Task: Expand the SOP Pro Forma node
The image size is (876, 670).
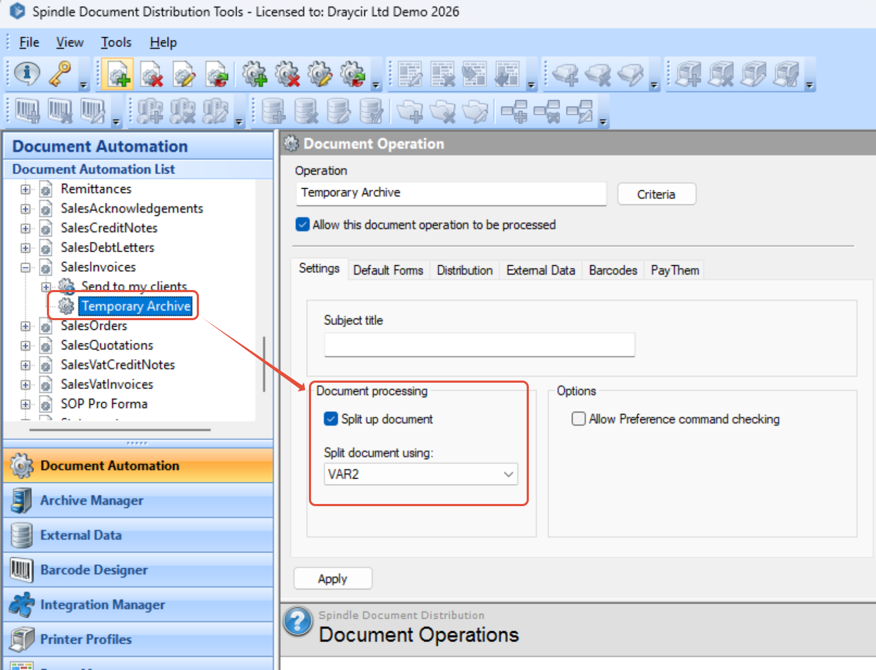Action: (25, 404)
